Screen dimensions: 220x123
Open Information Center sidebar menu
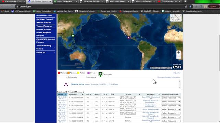44,16
